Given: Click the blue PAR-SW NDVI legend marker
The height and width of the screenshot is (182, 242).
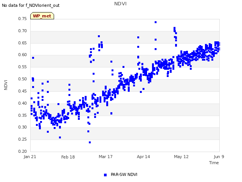Looking at the screenshot, I should coord(105,175).
